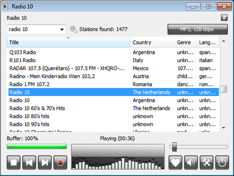Select the Radio 1 FM 107.2 station
Image resolution: width=234 pixels, height=176 pixels.
click(x=30, y=84)
